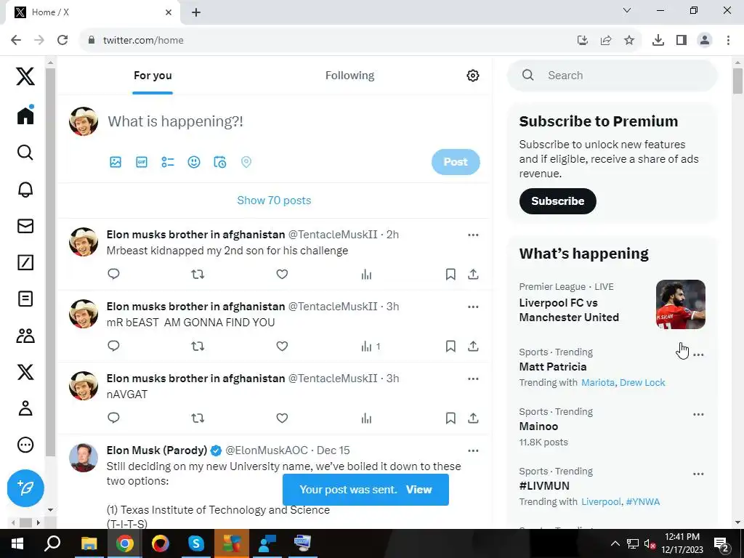Screen dimensions: 744x558
Task: Open Profile person icon in the sidebar
Action: click(x=25, y=408)
